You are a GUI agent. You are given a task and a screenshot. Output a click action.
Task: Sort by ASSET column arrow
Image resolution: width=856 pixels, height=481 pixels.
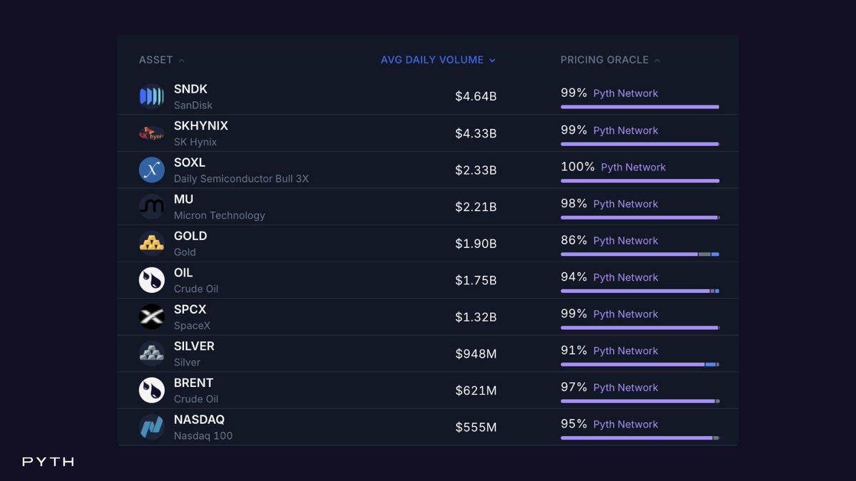coord(181,60)
